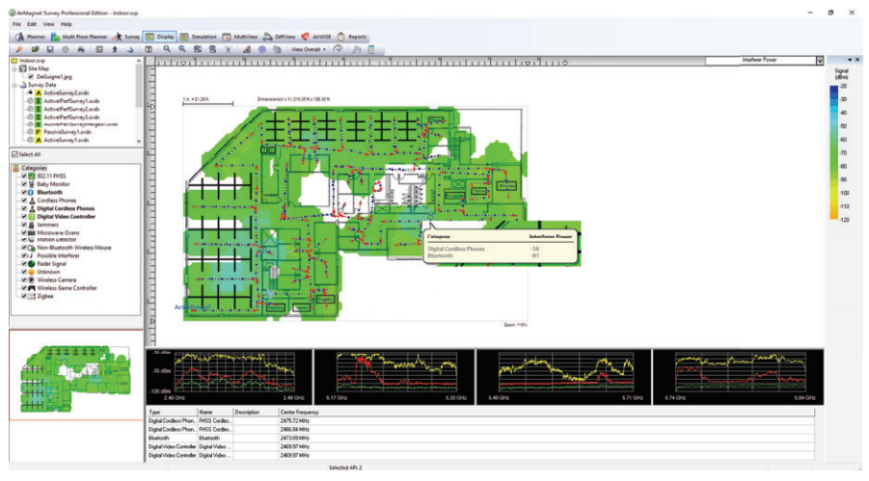The image size is (869, 481).
Task: Select the ActivePerfSurvey1.svdx radio button
Action: tap(31, 101)
